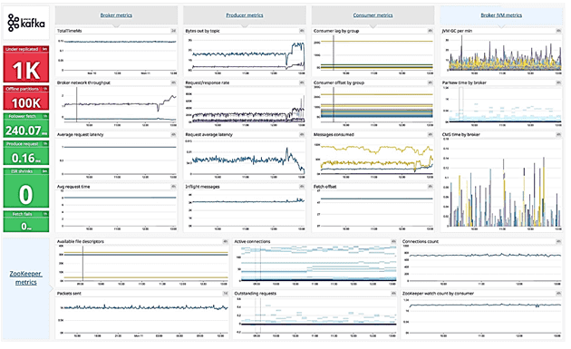571x349 pixels.
Task: Click time badge on Messages consumed graph
Action: [431, 135]
